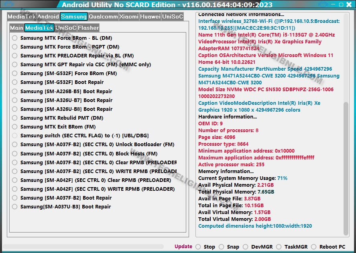Click 'Total Physical Memory: 7.65GB' text
This screenshot has width=356, height=253.
click(x=236, y=192)
